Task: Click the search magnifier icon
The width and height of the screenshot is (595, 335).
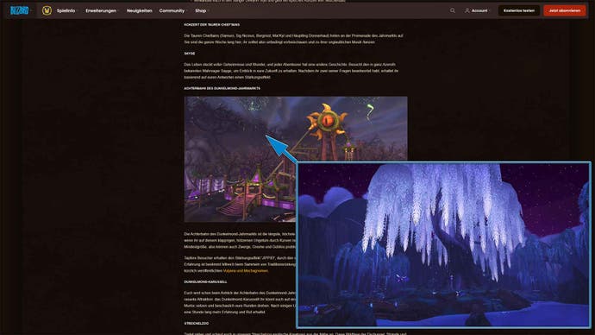Action: click(x=453, y=10)
